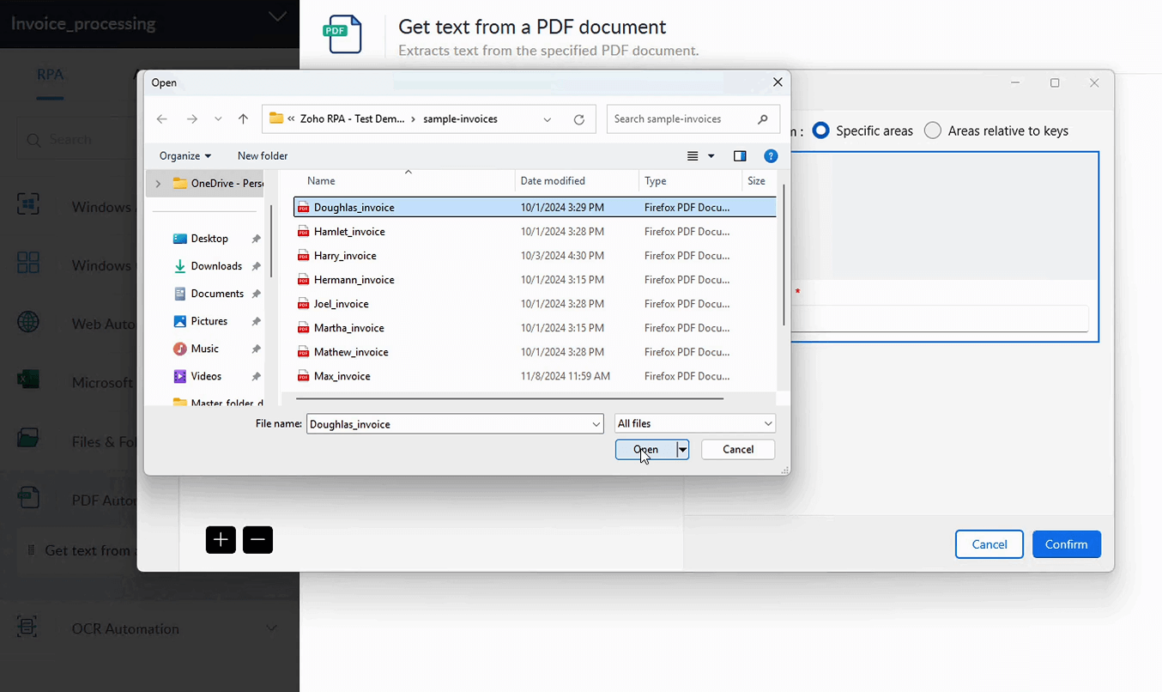Viewport: 1162px width, 692px height.
Task: Open the OCR Automation category
Action: [126, 628]
